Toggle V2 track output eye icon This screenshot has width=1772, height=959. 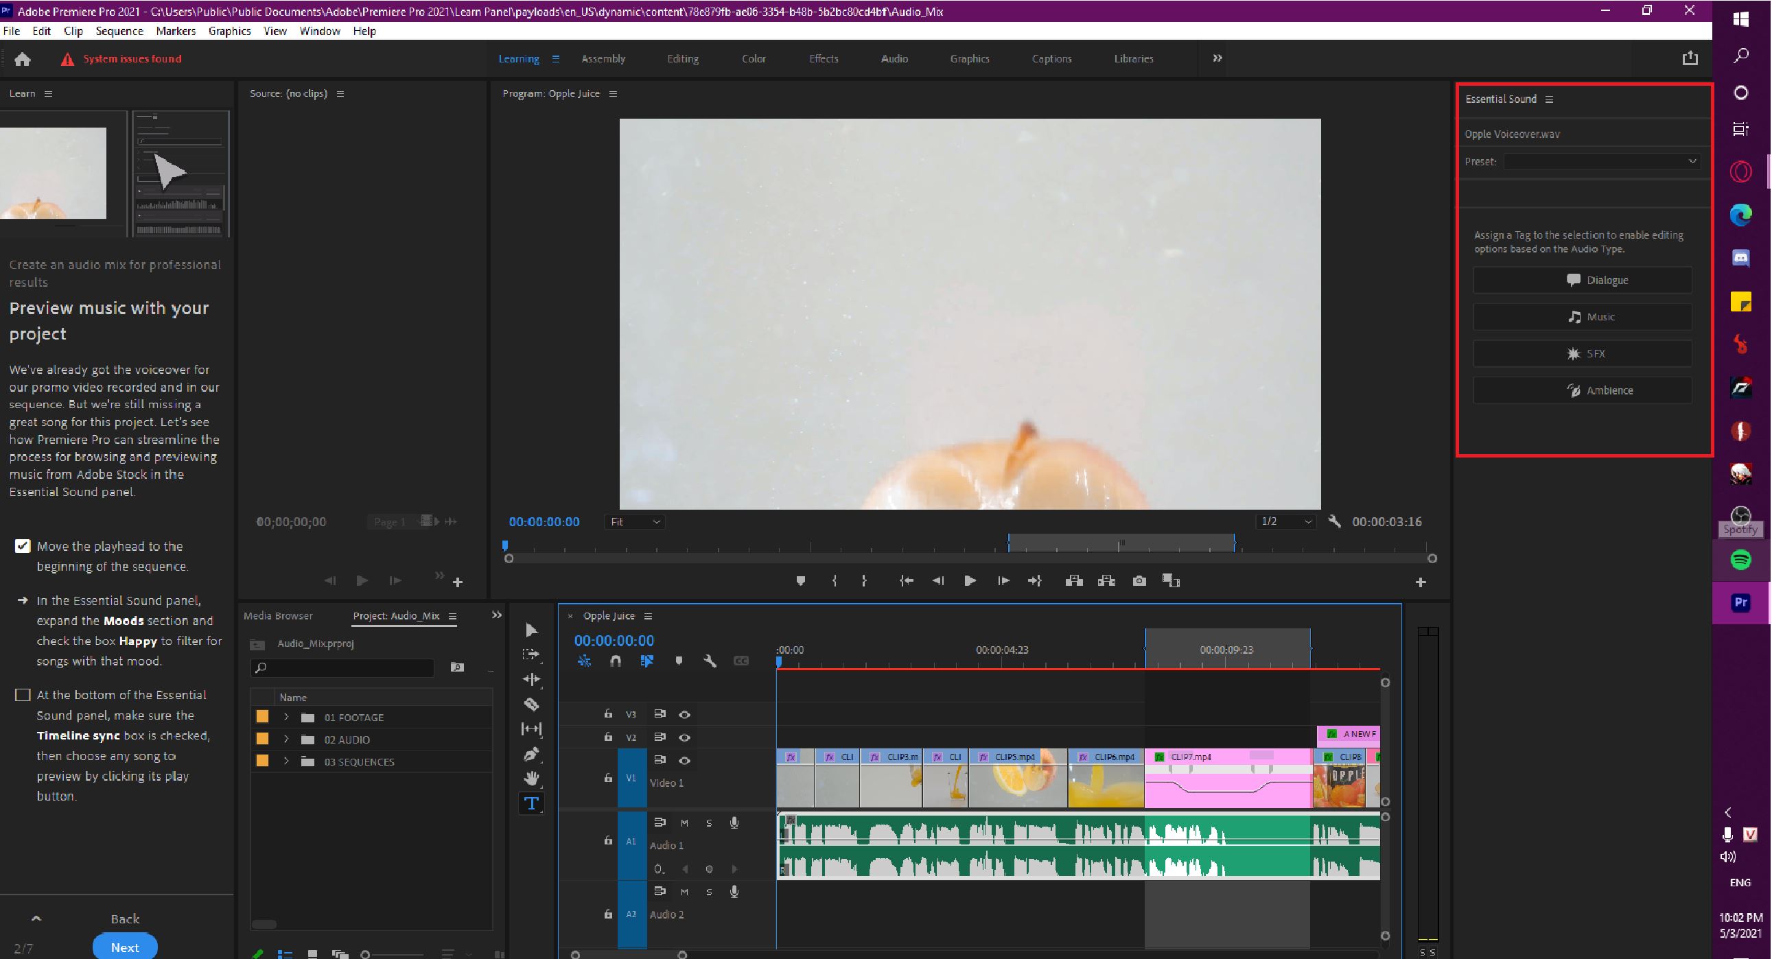(x=684, y=737)
